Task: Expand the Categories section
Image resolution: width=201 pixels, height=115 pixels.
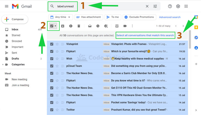Action: (x=3, y=64)
